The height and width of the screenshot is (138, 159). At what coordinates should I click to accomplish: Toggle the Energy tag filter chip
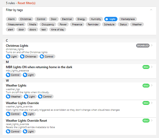(81, 19)
